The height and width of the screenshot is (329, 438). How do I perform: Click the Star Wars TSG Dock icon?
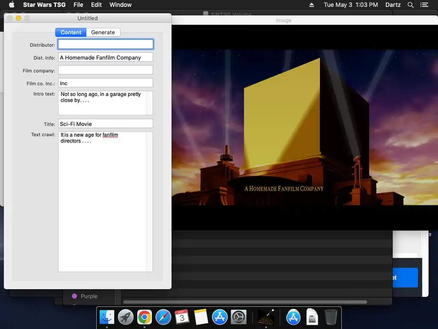pyautogui.click(x=266, y=317)
